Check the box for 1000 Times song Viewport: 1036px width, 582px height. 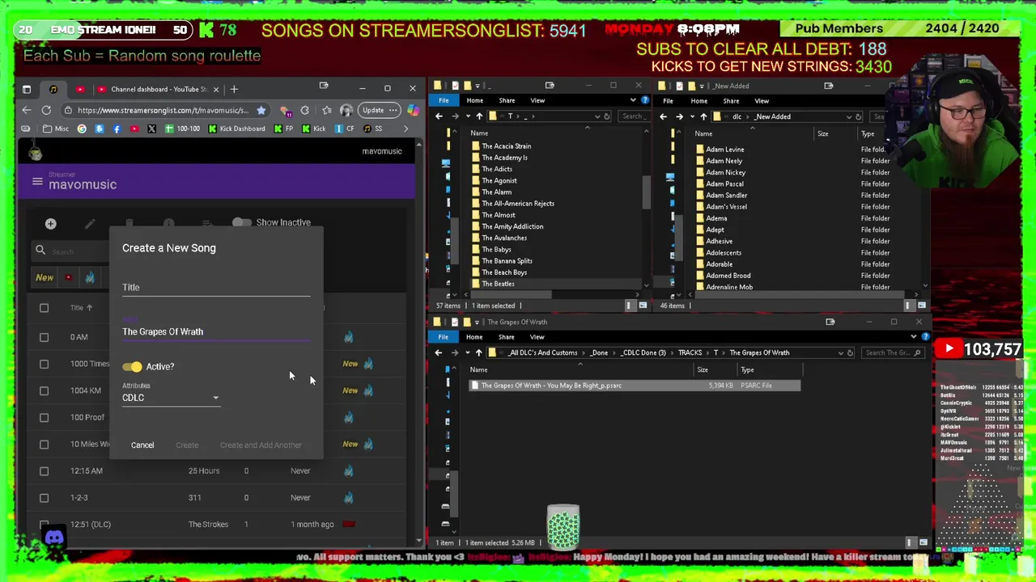[45, 364]
